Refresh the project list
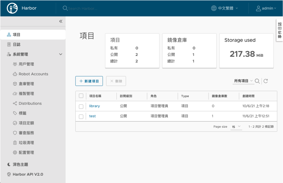Image resolution: width=283 pixels, height=183 pixels. [266, 81]
